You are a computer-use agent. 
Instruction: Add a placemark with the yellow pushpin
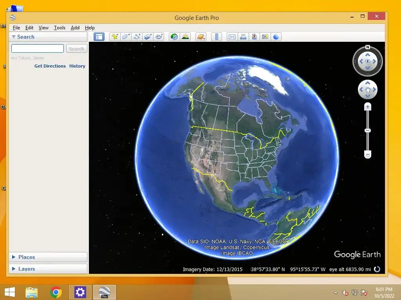115,37
